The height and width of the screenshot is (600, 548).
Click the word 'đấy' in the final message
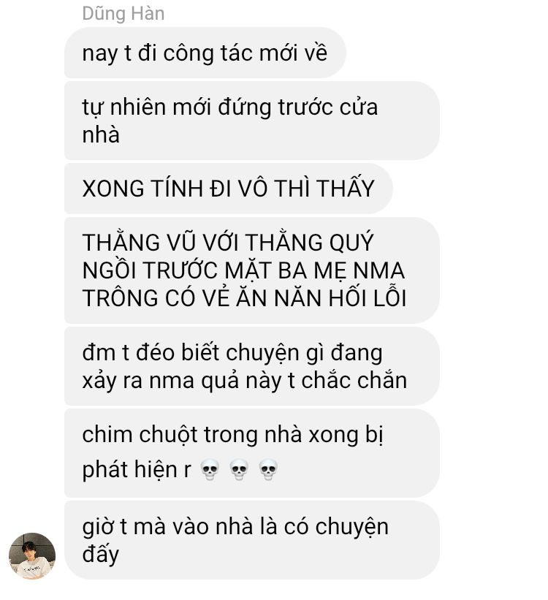click(101, 555)
